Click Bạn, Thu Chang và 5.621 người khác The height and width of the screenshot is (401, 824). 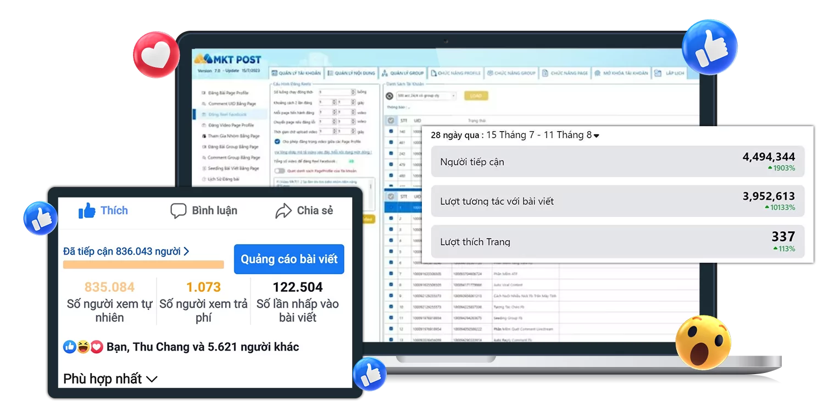(203, 347)
